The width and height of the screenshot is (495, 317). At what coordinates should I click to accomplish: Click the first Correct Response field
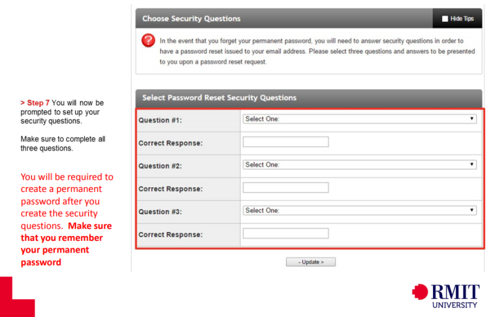pos(285,142)
